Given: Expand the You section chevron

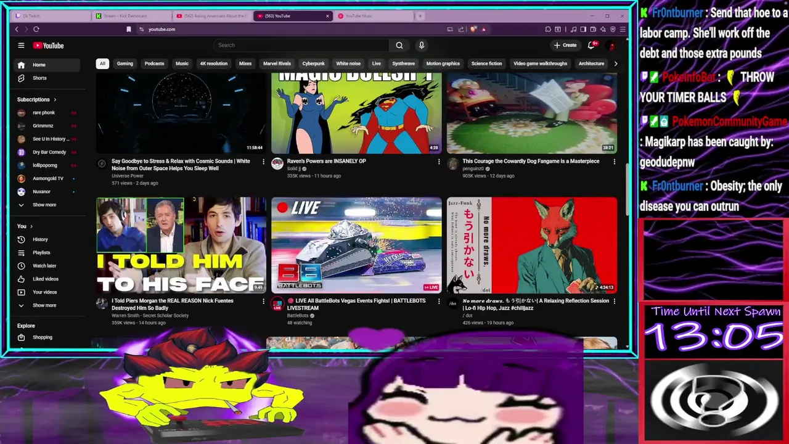Looking at the screenshot, I should point(31,226).
